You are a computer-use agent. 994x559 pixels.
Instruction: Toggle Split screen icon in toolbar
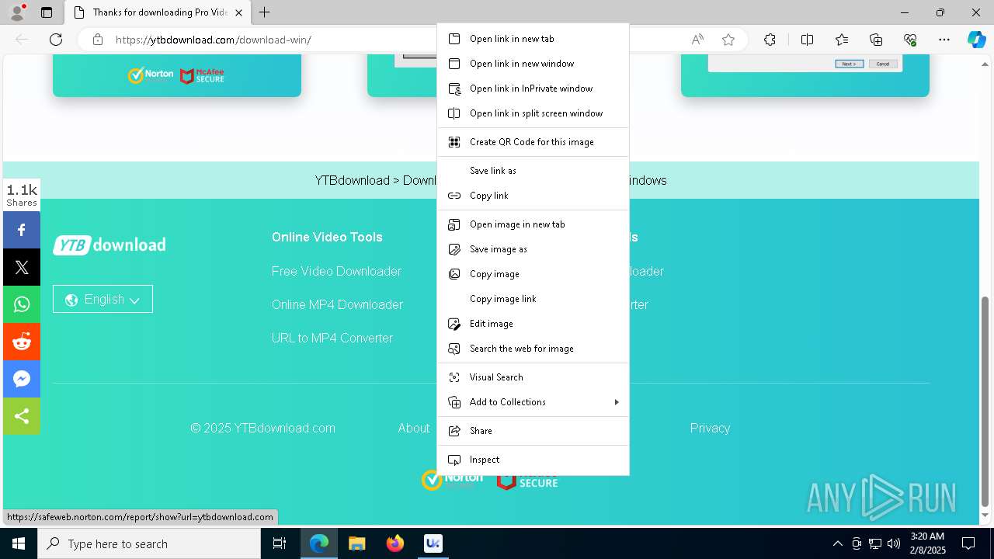[807, 40]
